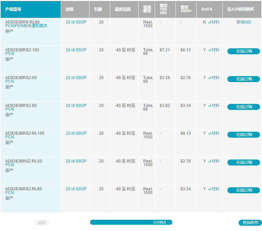This screenshot has height=231, width=262.
Task: Click the 返回 back button
Action: [x=42, y=223]
